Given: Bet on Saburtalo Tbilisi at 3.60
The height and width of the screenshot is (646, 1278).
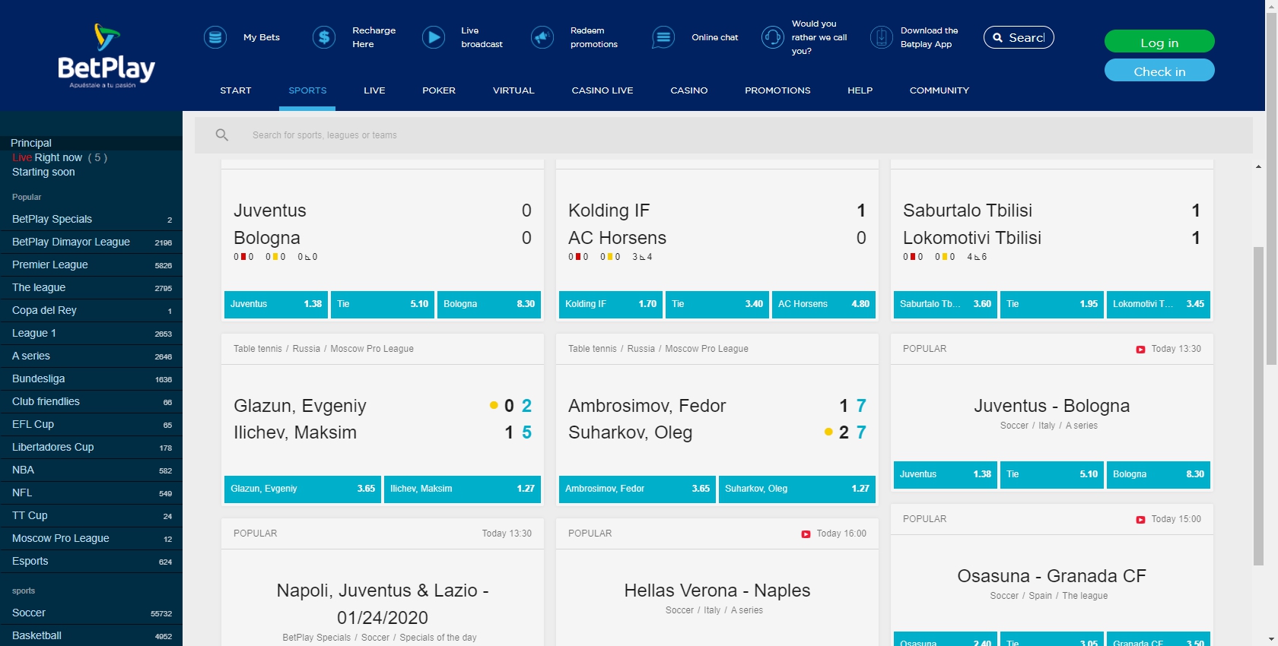Looking at the screenshot, I should coord(946,304).
